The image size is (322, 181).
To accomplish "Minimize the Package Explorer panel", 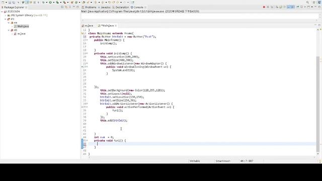I will (x=74, y=7).
